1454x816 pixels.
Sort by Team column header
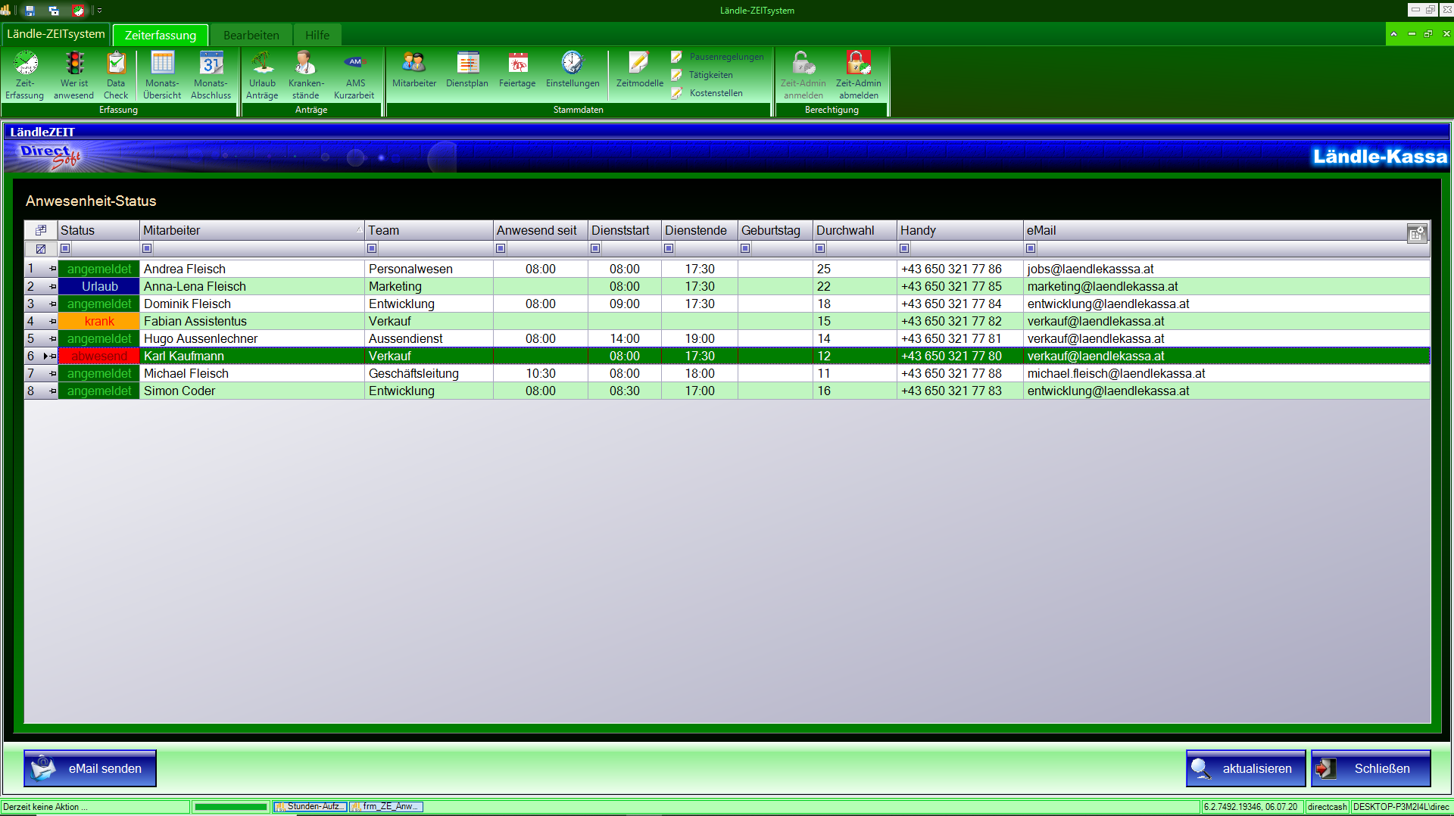pyautogui.click(x=429, y=230)
